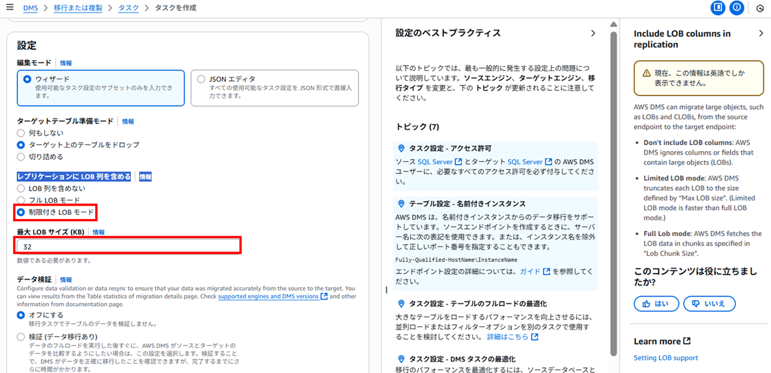Screen dimensions: 771x373
Task: Open 情報 link beside データ検証
Action: (x=66, y=280)
